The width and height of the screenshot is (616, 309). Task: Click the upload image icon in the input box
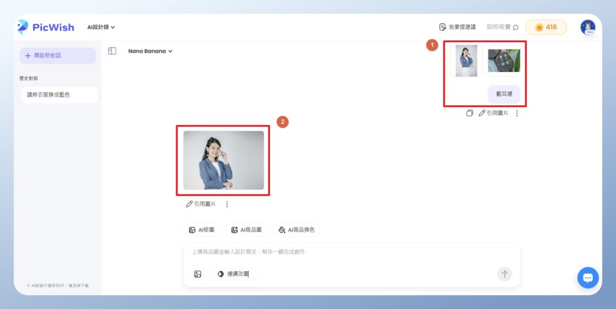pos(198,274)
